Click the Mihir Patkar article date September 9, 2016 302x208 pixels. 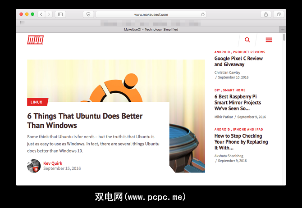click(252, 117)
